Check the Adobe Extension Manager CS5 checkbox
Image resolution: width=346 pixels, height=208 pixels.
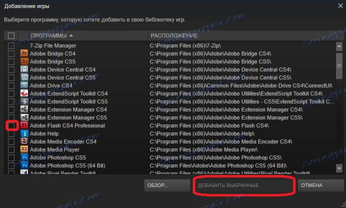pos(11,117)
